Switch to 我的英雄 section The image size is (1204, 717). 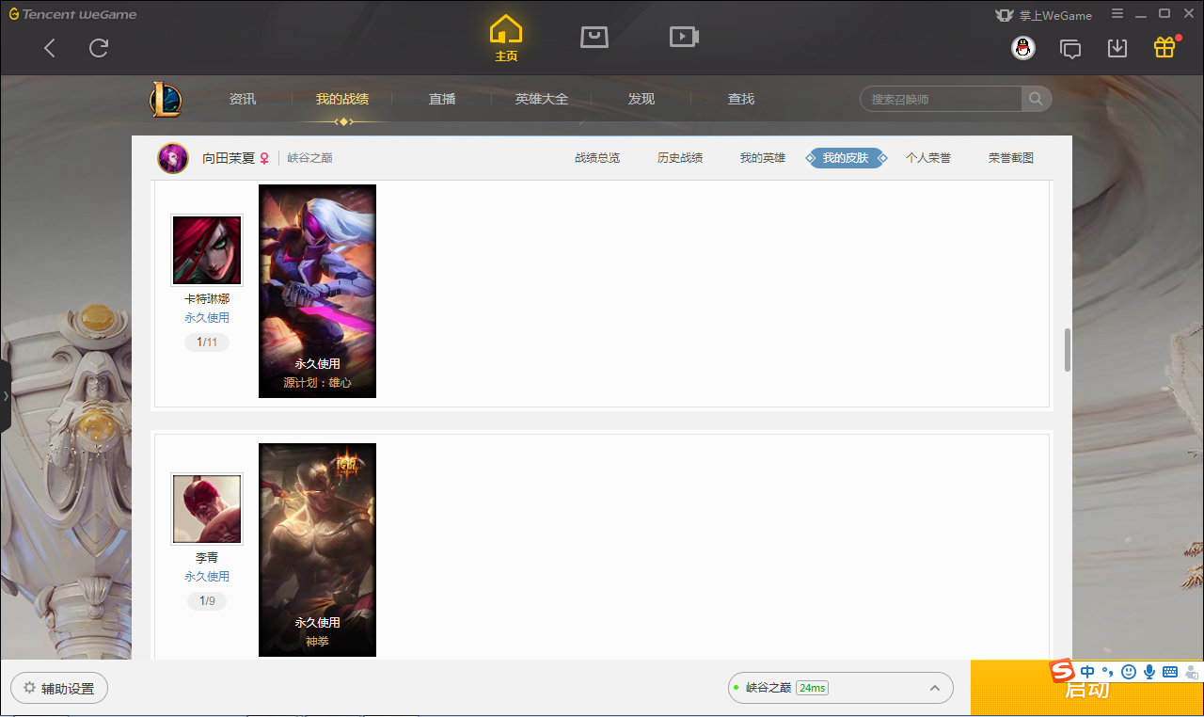pyautogui.click(x=763, y=158)
